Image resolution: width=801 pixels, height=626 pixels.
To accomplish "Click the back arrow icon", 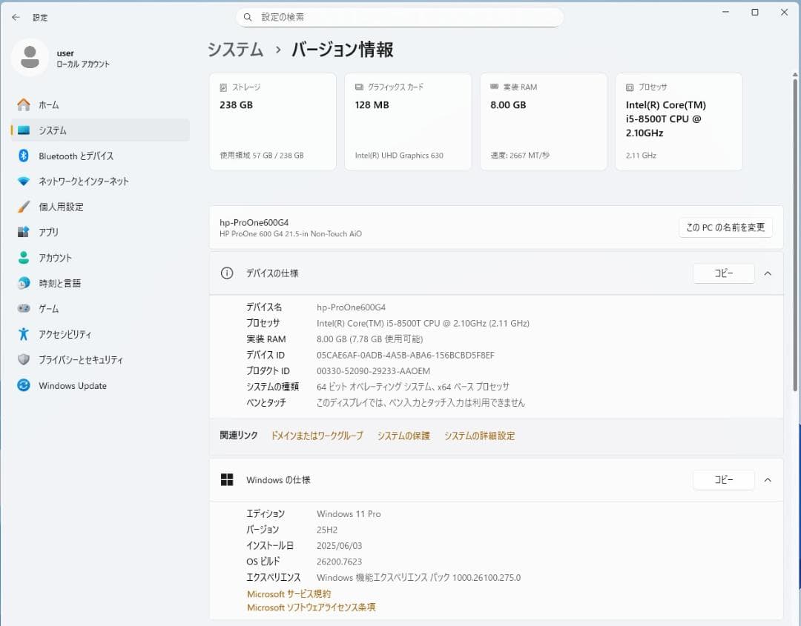I will pyautogui.click(x=16, y=17).
